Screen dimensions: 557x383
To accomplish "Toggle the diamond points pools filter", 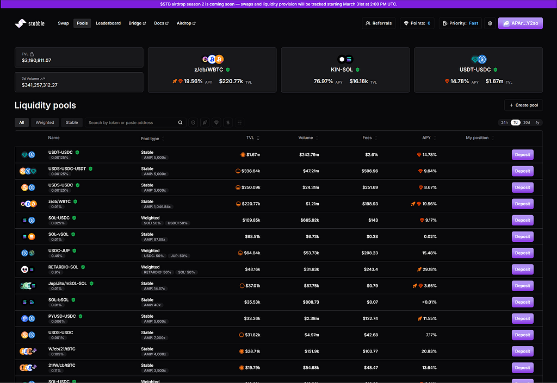I will click(216, 123).
